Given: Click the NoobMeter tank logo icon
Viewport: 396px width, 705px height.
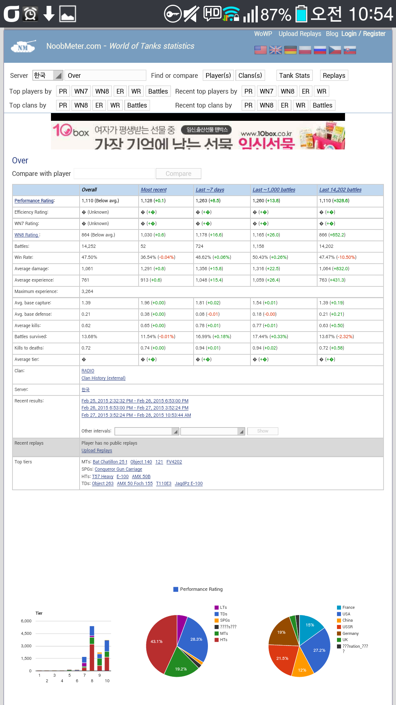Looking at the screenshot, I should 23,47.
